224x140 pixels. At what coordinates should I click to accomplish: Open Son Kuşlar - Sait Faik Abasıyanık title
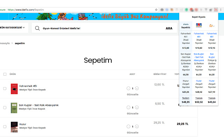[39, 105]
